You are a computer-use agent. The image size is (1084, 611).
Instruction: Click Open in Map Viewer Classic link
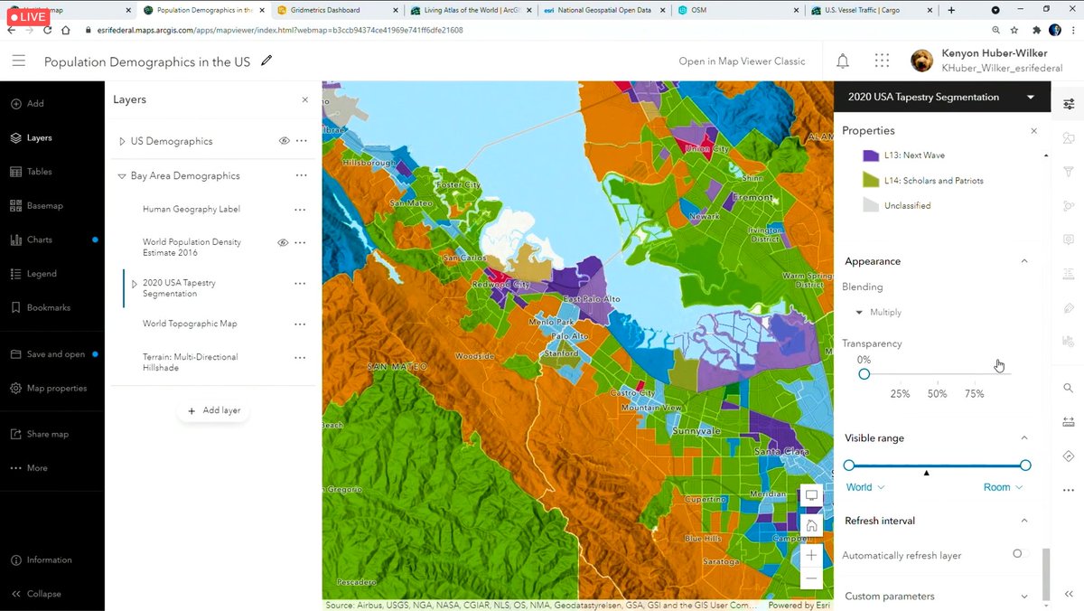click(x=742, y=61)
